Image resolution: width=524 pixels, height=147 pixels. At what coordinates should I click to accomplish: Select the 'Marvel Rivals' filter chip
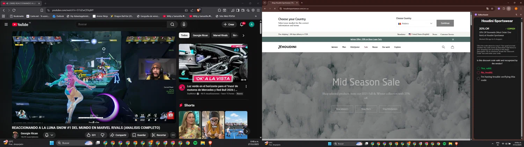pyautogui.click(x=220, y=35)
